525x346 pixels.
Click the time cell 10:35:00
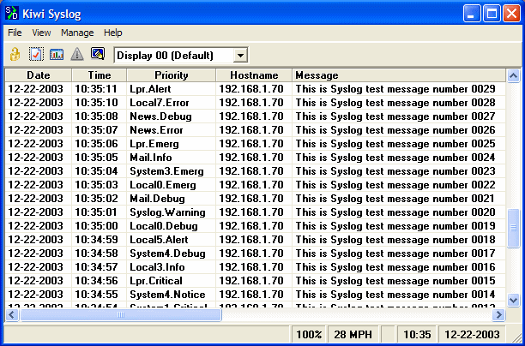coord(100,226)
